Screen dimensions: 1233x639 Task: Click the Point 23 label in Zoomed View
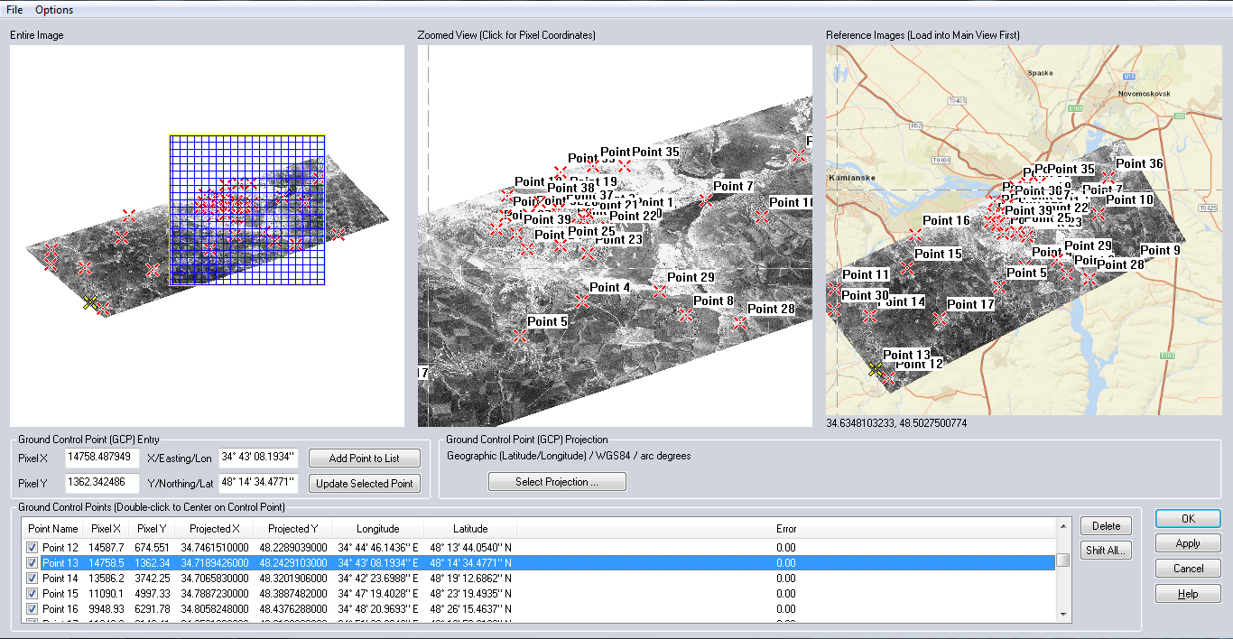(x=618, y=239)
